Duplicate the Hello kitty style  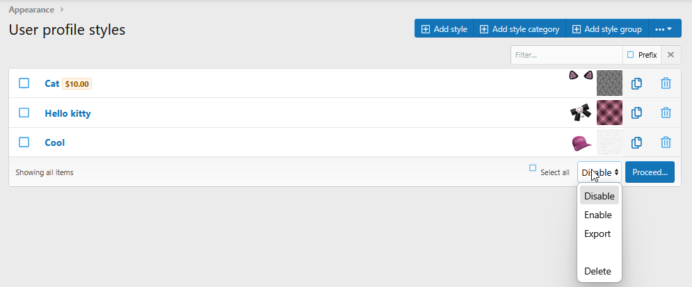(636, 113)
